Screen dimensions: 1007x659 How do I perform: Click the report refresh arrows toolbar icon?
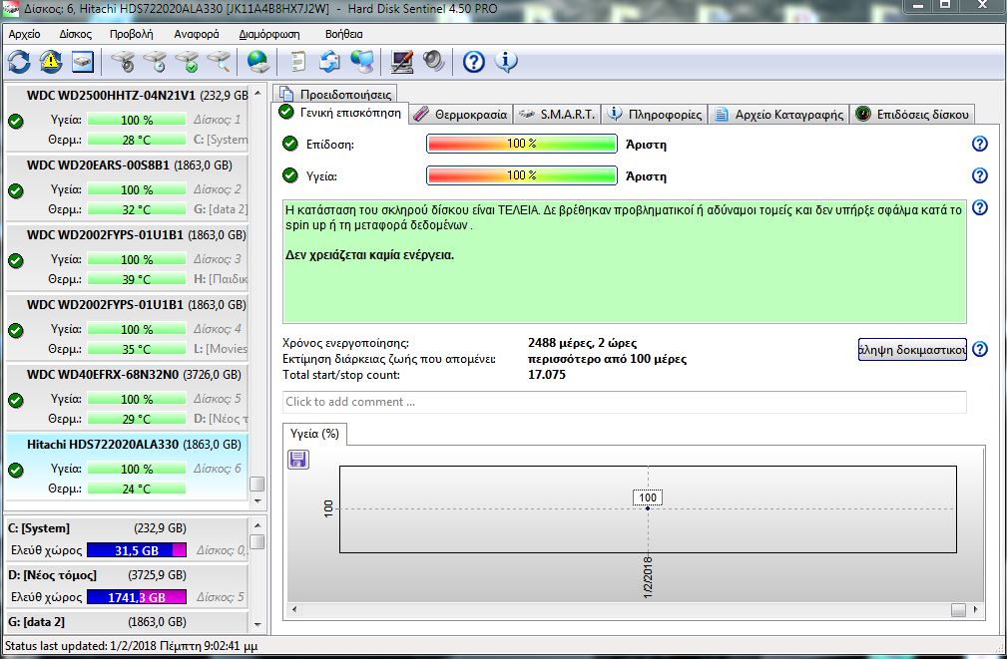[329, 62]
